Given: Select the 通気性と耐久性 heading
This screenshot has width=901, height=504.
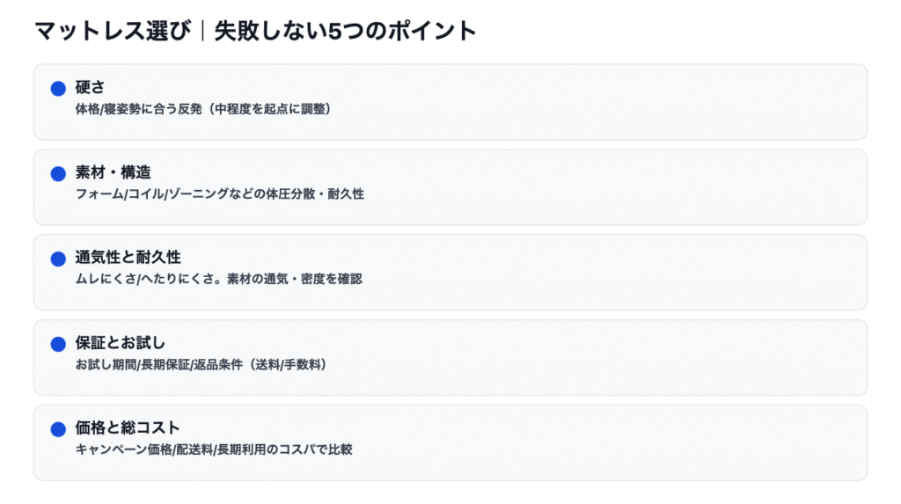Looking at the screenshot, I should click(128, 258).
